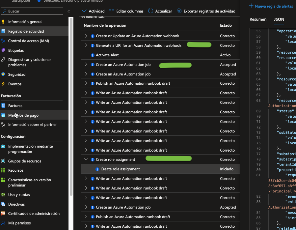Click the Control de acceso (IAM) icon
Image resolution: width=296 pixels, height=230 pixels.
coord(3,41)
